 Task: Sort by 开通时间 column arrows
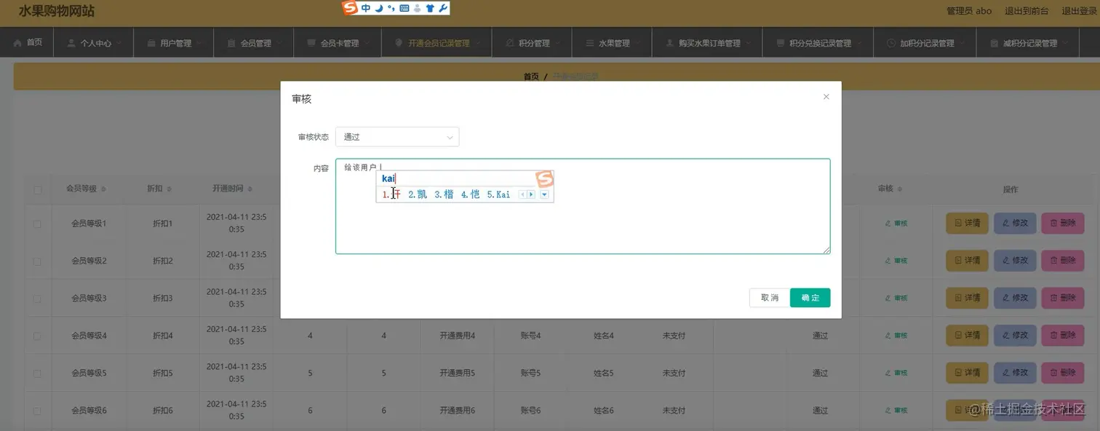(250, 189)
